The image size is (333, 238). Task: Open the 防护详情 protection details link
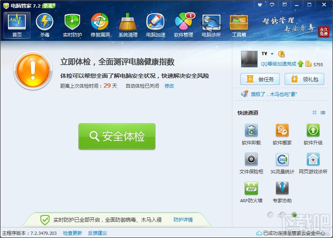pos(183,219)
